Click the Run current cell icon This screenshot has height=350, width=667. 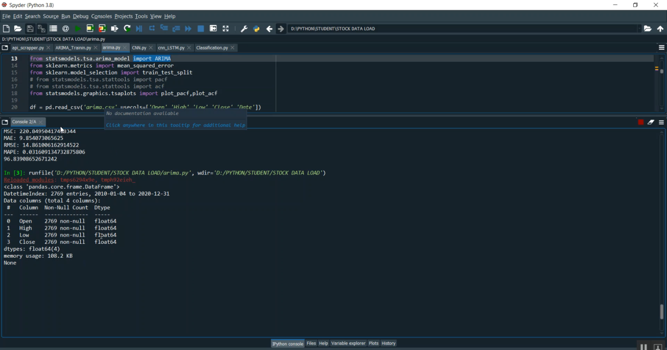(90, 28)
